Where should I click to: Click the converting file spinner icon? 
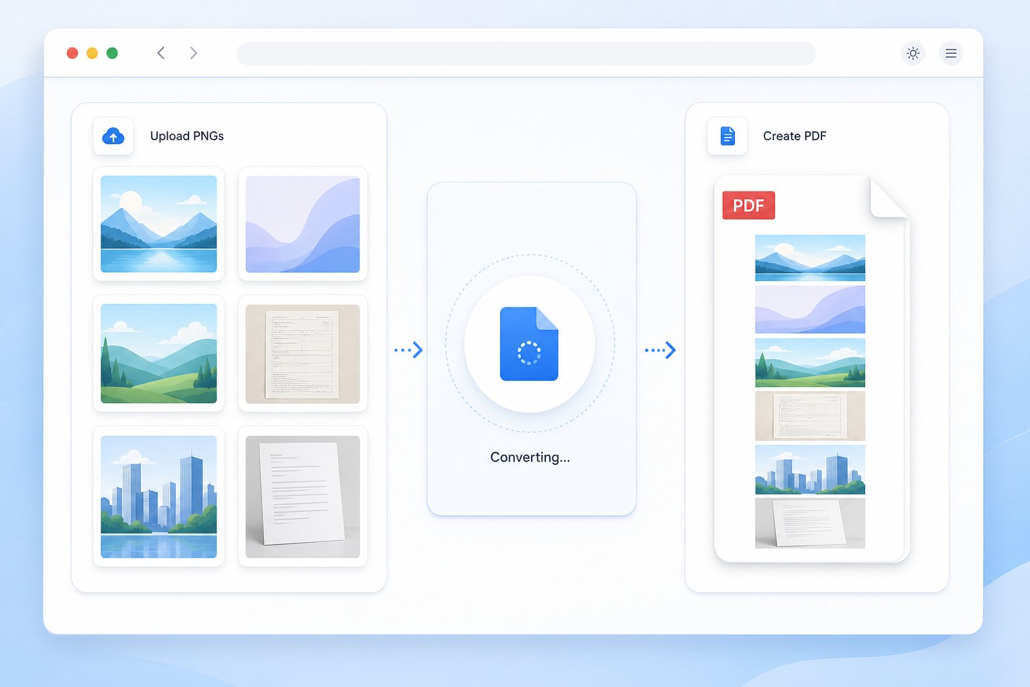coord(529,343)
